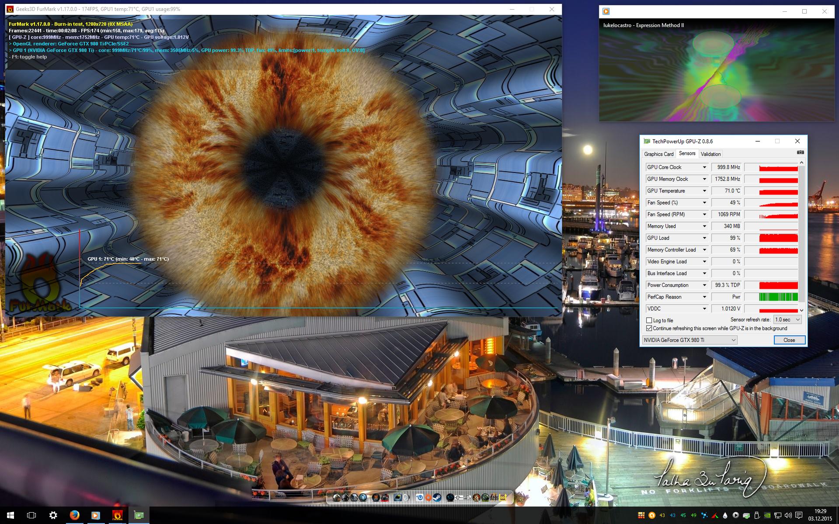839x524 pixels.
Task: Expand the VDDC sensor dropdown
Action: click(x=704, y=309)
